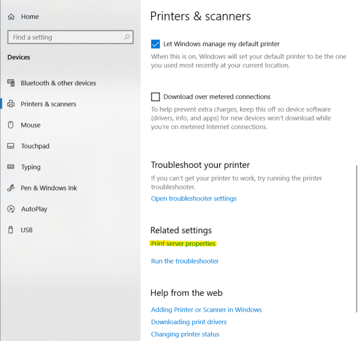Viewport: 358px width, 341px height.
Task: Click the Bluetooth & other devices icon
Action: (x=11, y=83)
